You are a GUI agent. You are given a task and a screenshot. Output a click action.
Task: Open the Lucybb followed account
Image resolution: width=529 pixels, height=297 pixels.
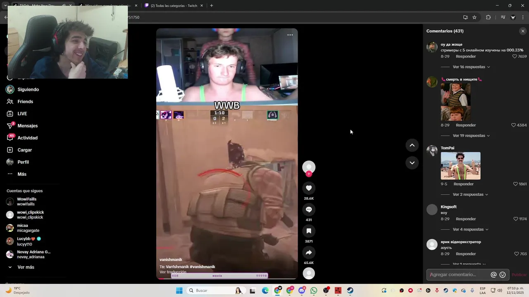(x=28, y=241)
